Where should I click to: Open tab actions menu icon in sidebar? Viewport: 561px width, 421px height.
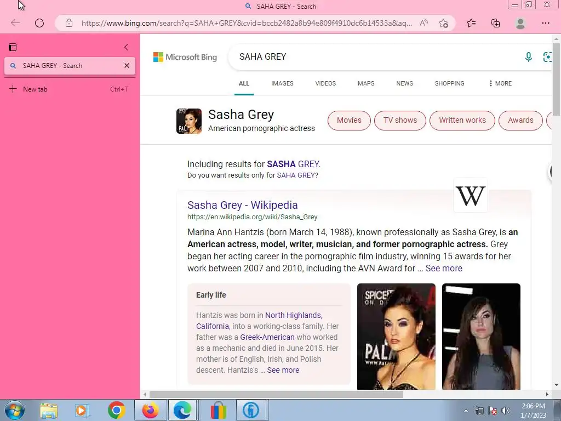(13, 47)
